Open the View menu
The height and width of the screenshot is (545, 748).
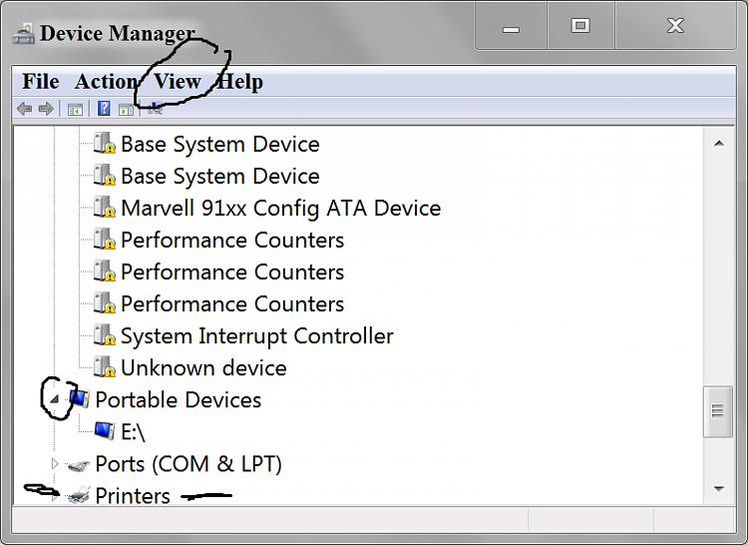[178, 82]
